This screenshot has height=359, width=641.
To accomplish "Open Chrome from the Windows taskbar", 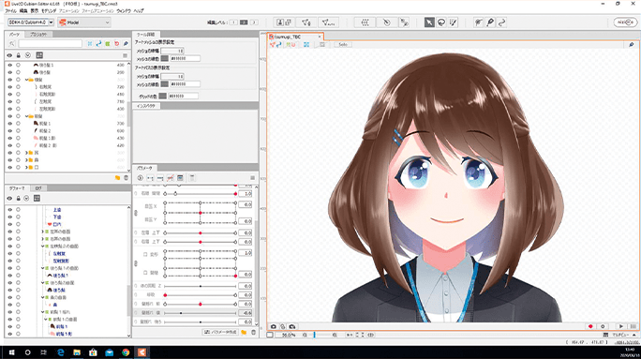I will click(126, 352).
